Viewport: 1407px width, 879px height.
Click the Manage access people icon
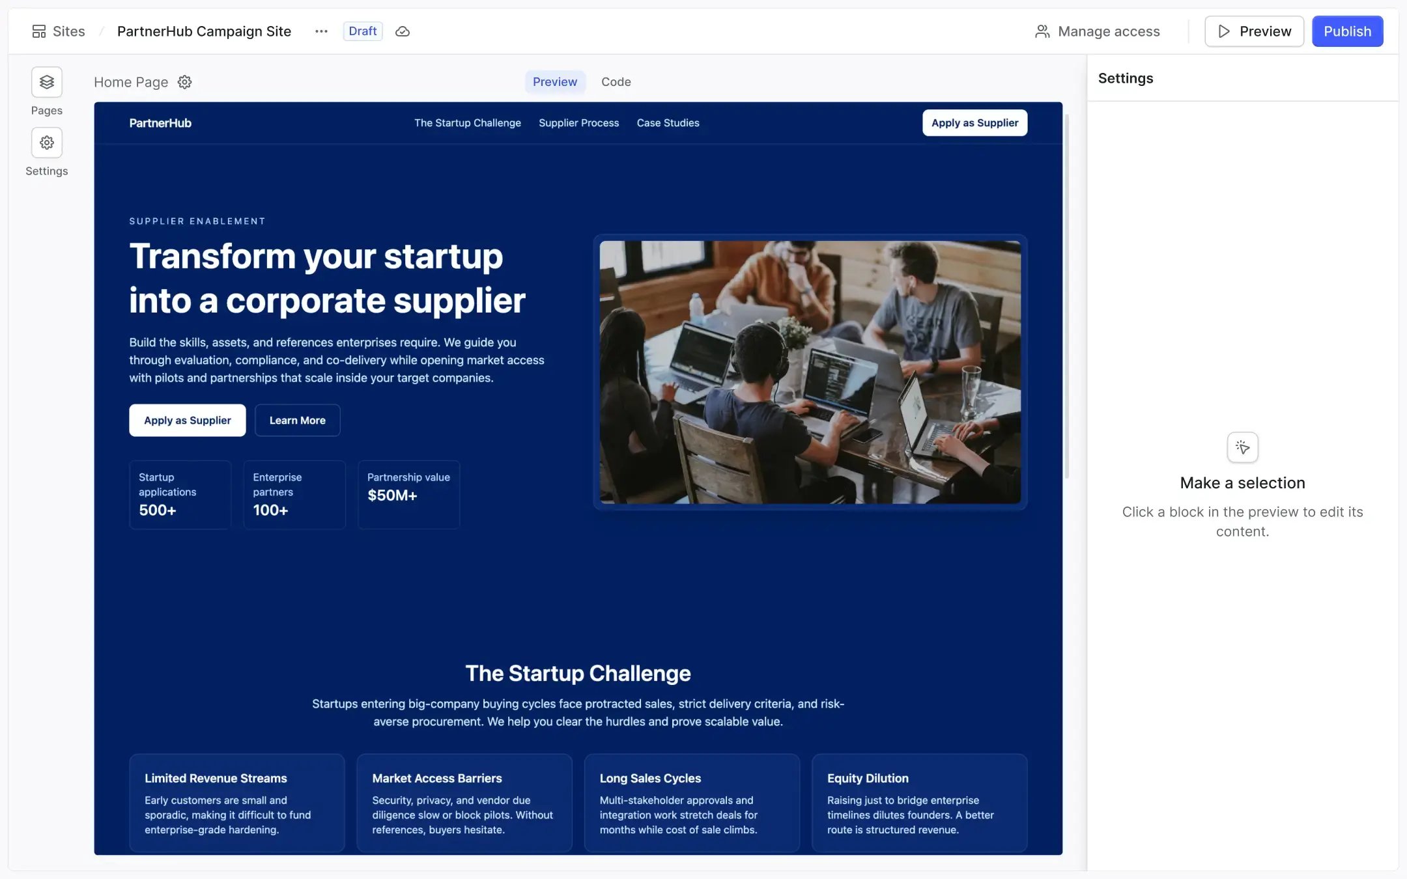coord(1042,31)
